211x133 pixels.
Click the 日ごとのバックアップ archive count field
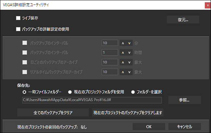pyautogui.click(x=110, y=62)
